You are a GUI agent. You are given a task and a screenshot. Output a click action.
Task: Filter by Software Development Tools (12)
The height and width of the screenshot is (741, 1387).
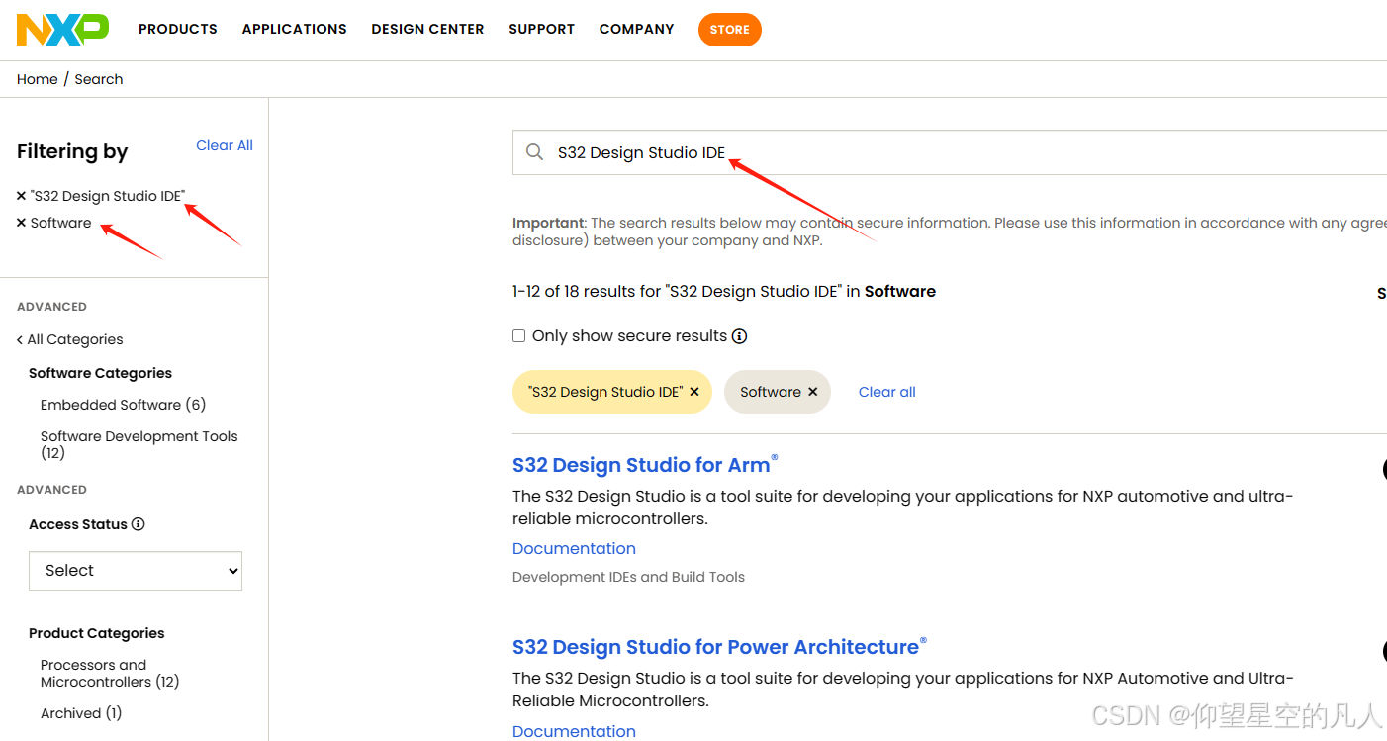139,444
